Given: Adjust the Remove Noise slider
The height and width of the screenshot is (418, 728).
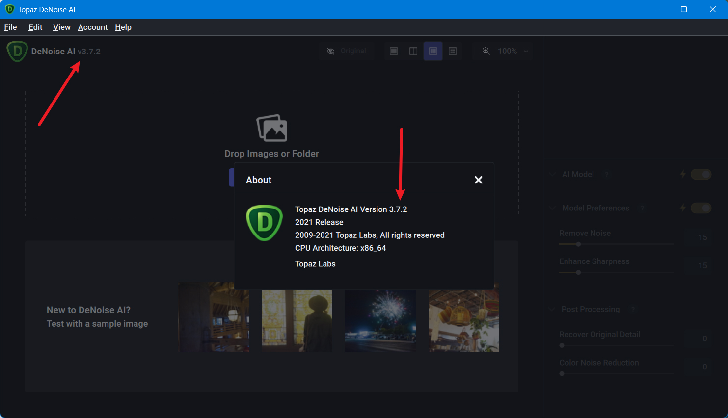Looking at the screenshot, I should click(x=617, y=244).
